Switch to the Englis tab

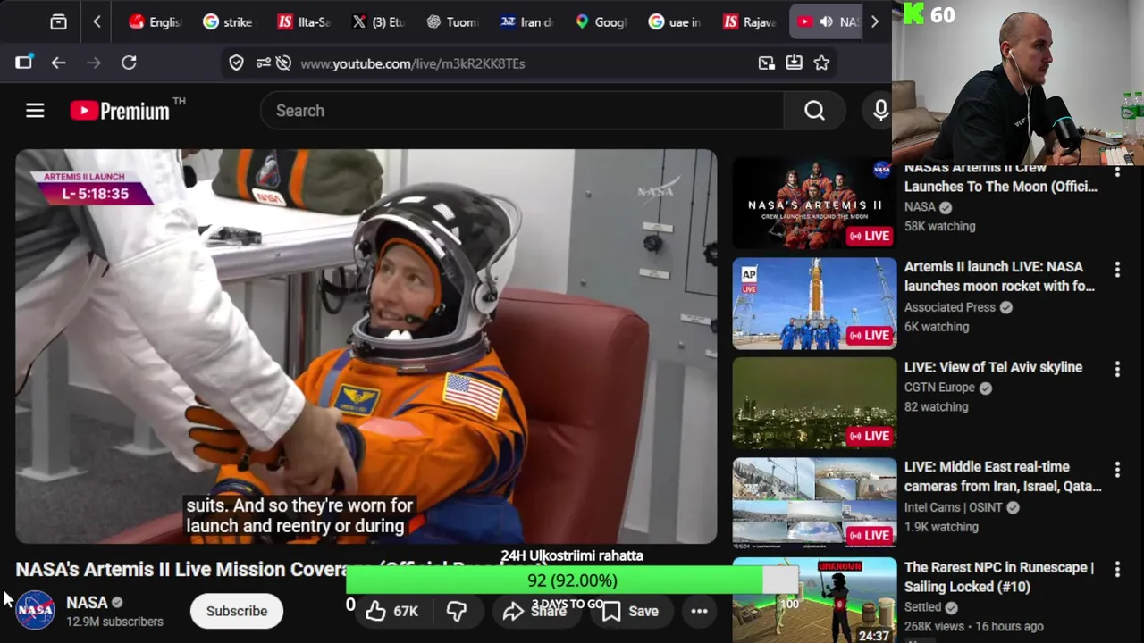(154, 21)
